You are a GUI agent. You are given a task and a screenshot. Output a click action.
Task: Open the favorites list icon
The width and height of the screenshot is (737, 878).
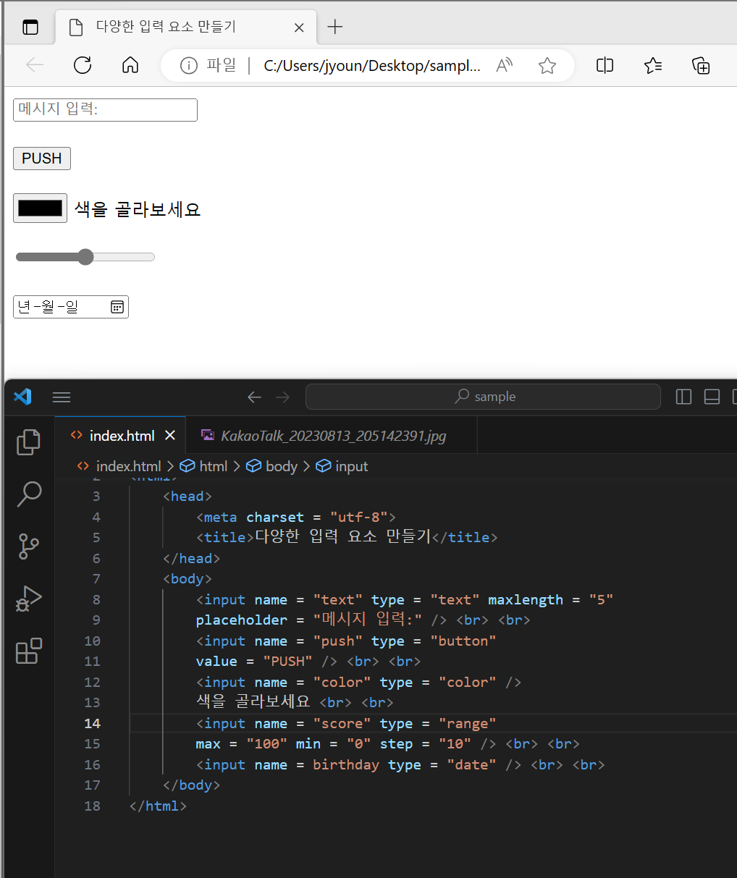[653, 66]
